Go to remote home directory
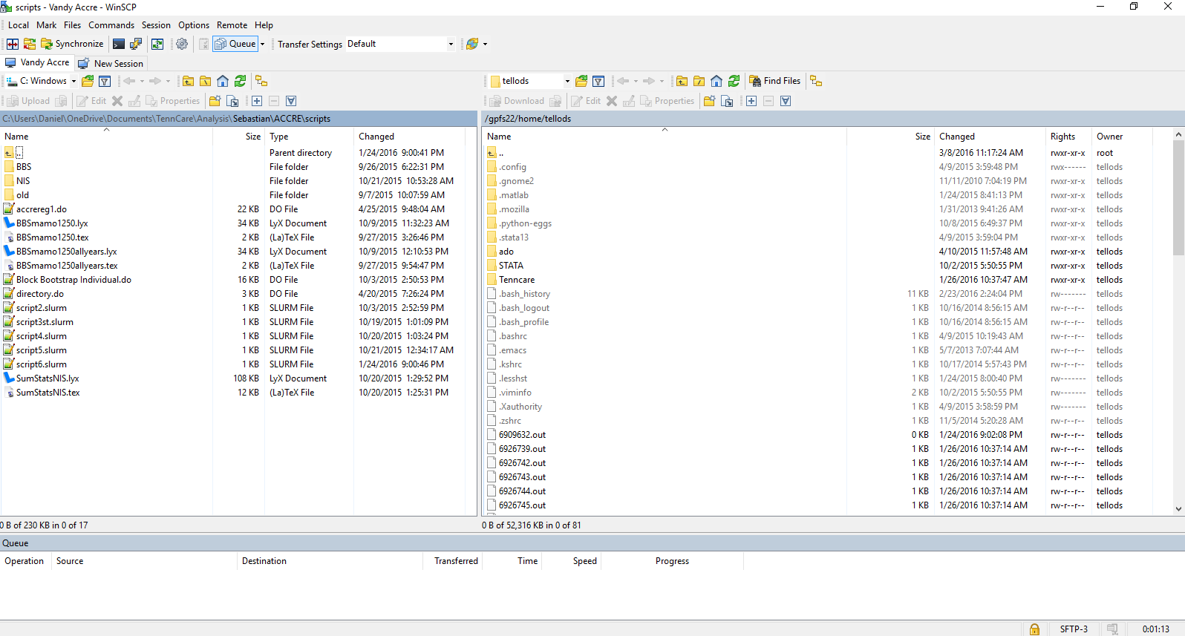 [x=716, y=81]
